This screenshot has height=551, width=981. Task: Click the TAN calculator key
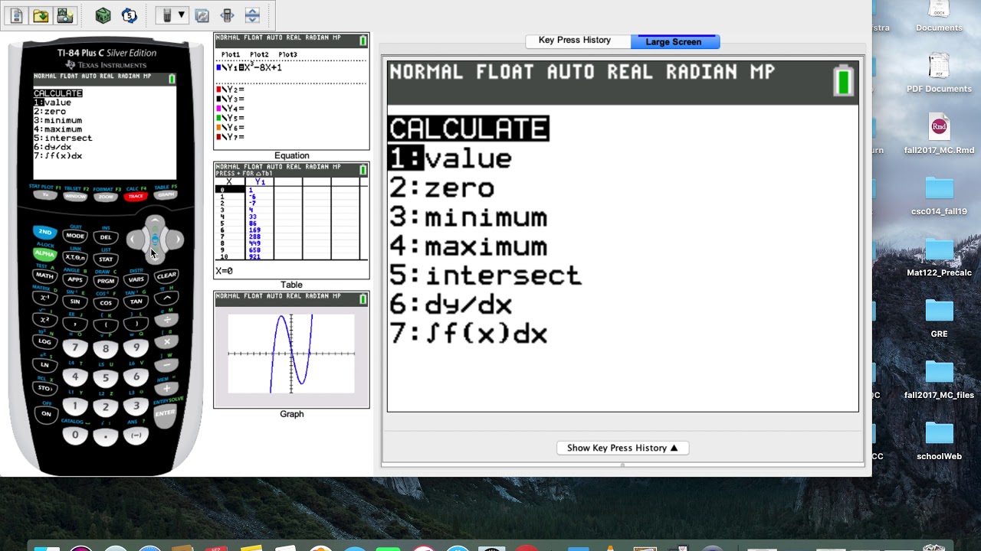136,302
